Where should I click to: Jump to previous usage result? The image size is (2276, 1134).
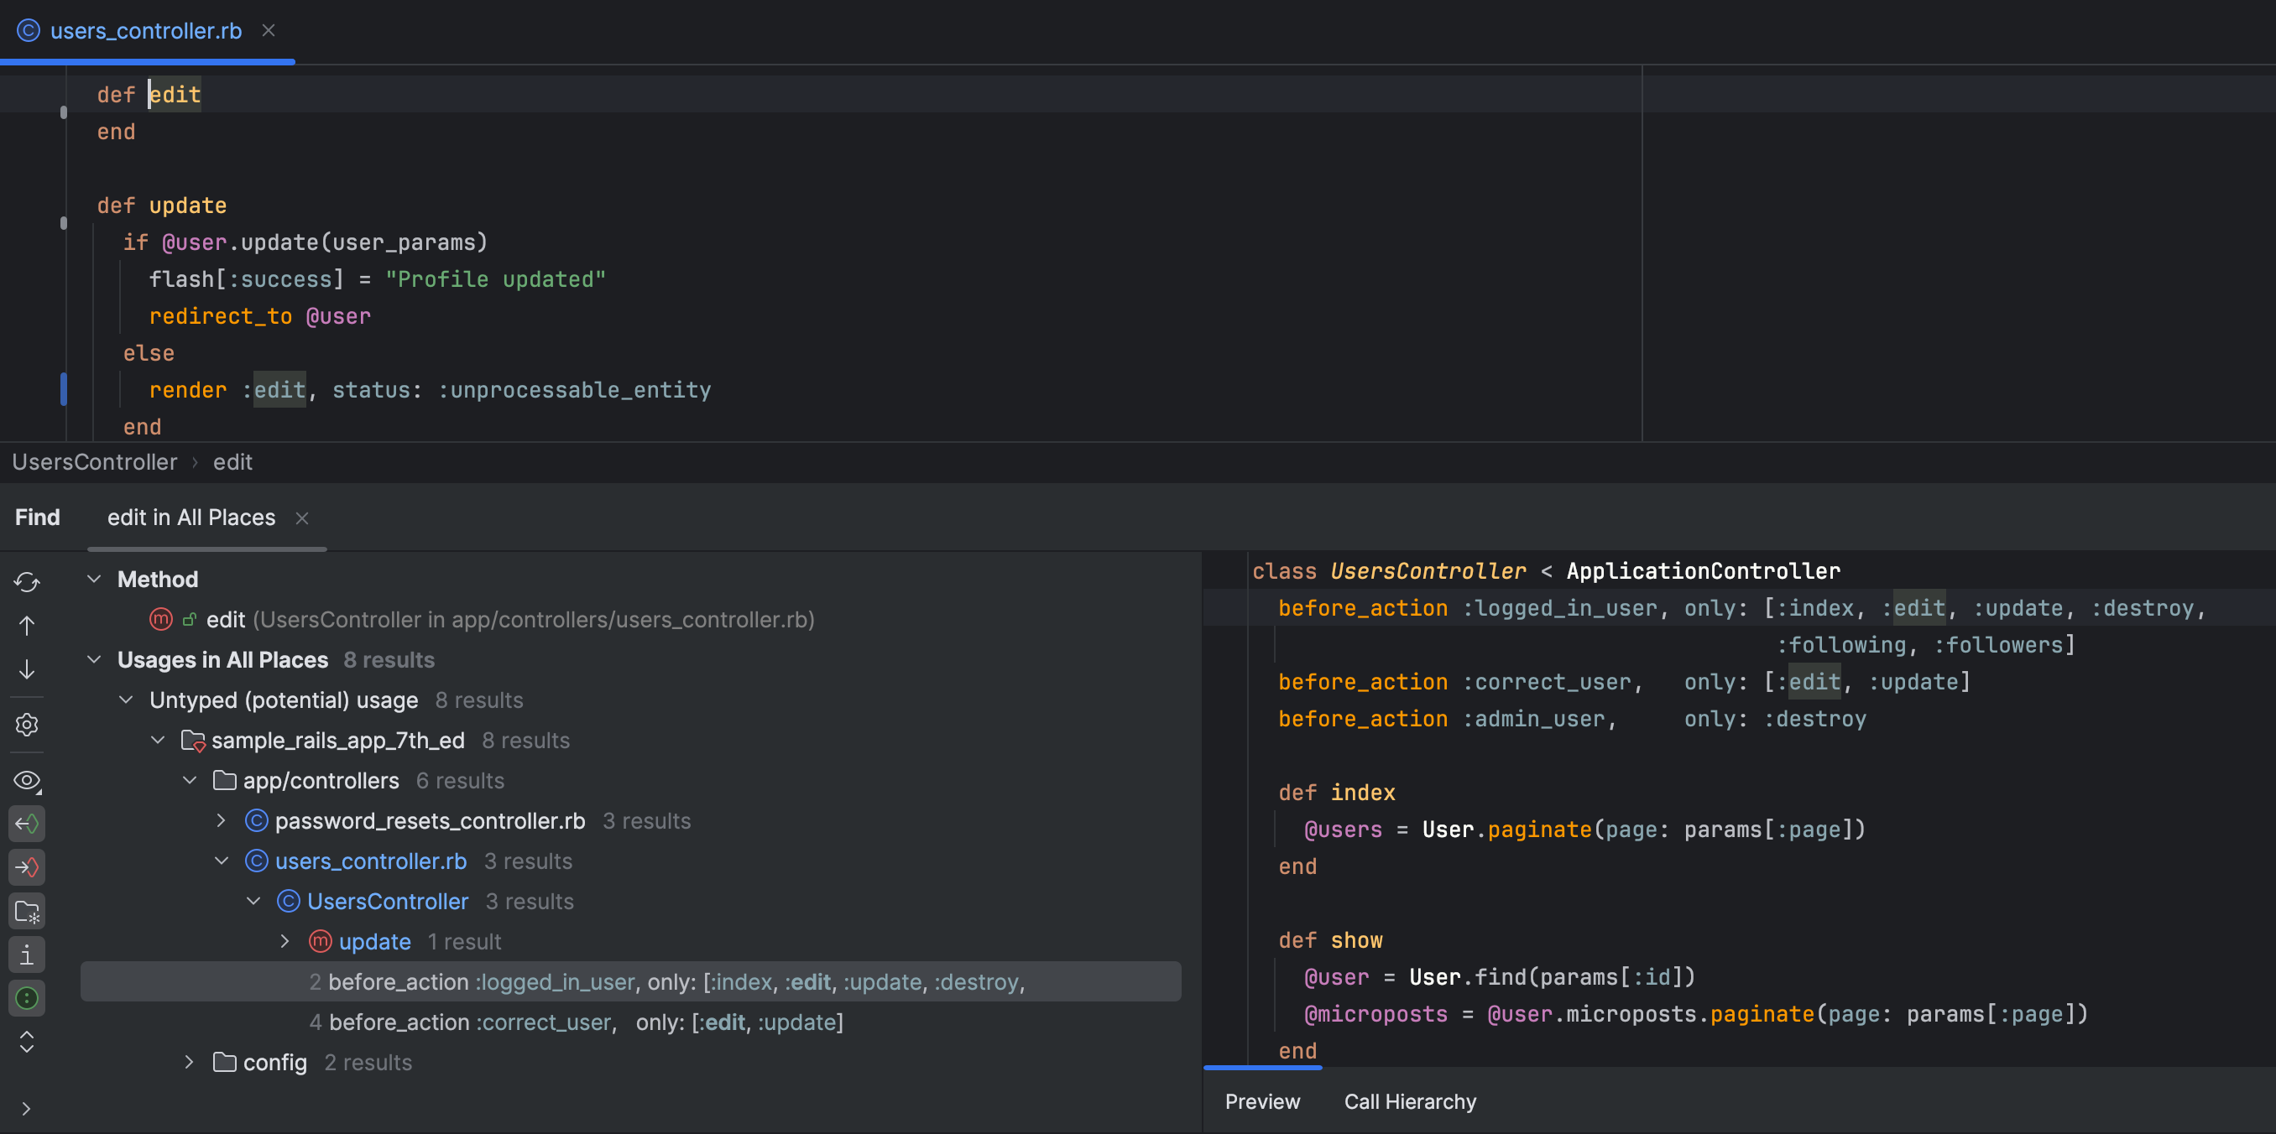27,625
